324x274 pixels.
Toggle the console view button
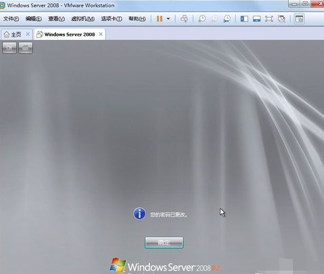[299, 19]
